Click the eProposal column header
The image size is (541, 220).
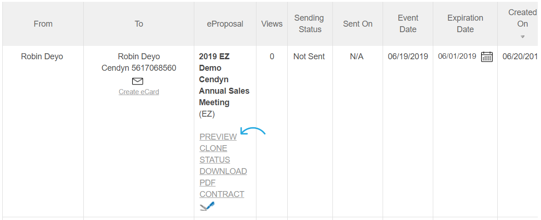click(225, 24)
